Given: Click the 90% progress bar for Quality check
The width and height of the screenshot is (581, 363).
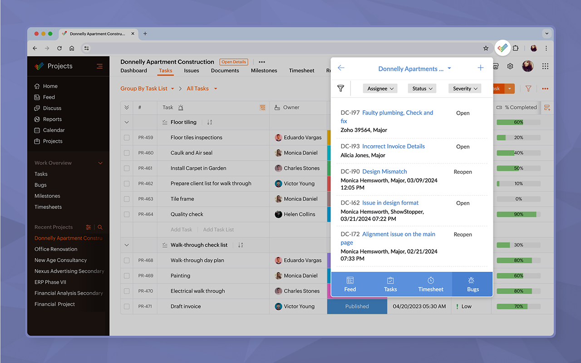Looking at the screenshot, I should click(518, 214).
